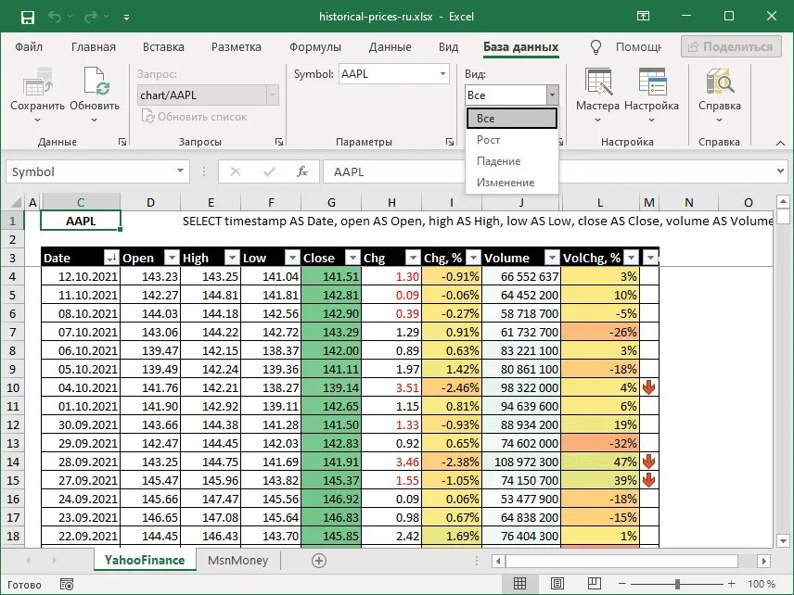Switch to Page Layout view in status bar
Screen dimensions: 794x595
(x=557, y=584)
